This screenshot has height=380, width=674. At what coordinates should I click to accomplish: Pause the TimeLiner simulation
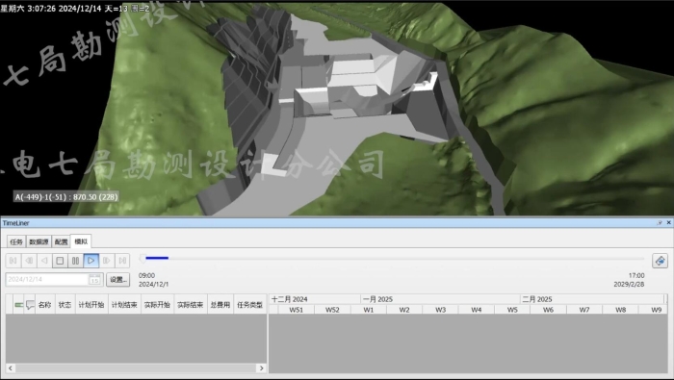coord(75,261)
